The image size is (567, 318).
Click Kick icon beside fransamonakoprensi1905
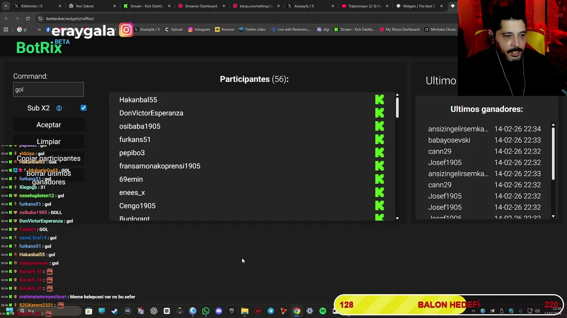pyautogui.click(x=380, y=166)
